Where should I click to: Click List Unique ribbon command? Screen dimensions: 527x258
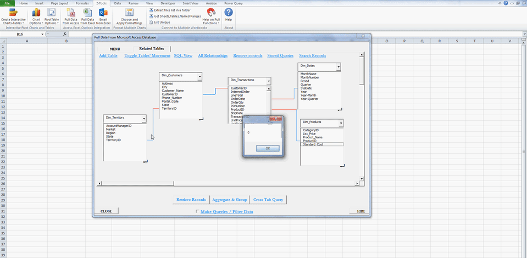(x=160, y=22)
